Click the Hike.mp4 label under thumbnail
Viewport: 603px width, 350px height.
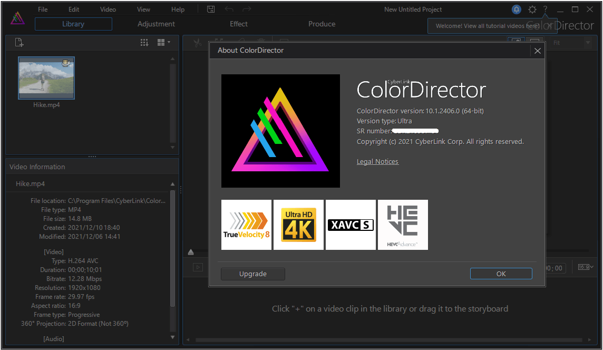click(46, 104)
